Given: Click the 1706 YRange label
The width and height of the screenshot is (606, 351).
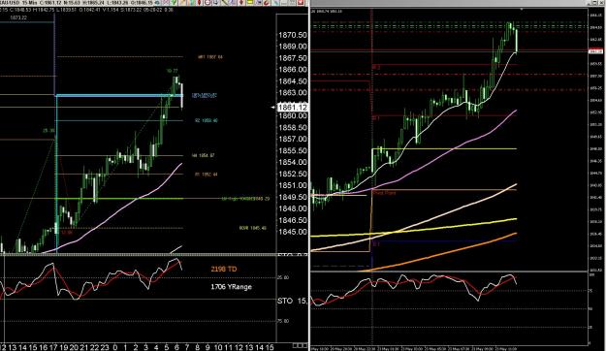Looking at the screenshot, I should [x=231, y=287].
